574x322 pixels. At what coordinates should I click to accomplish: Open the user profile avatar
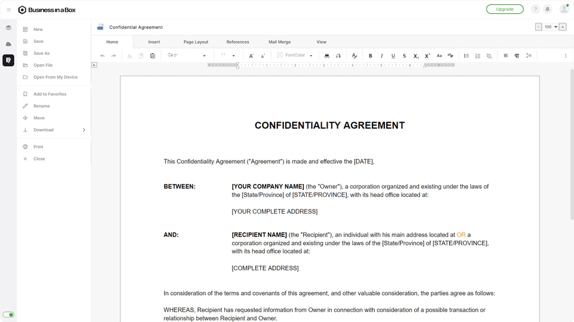tap(564, 9)
